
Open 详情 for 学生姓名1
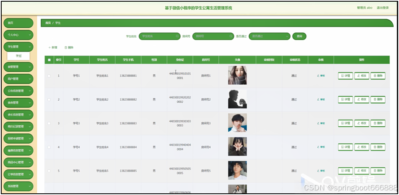pyautogui.click(x=345, y=76)
